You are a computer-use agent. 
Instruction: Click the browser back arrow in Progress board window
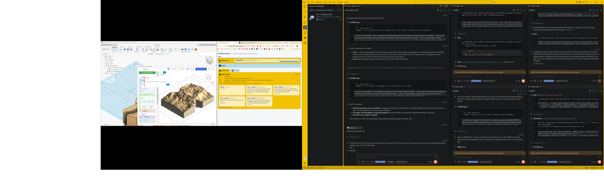pyautogui.click(x=218, y=46)
